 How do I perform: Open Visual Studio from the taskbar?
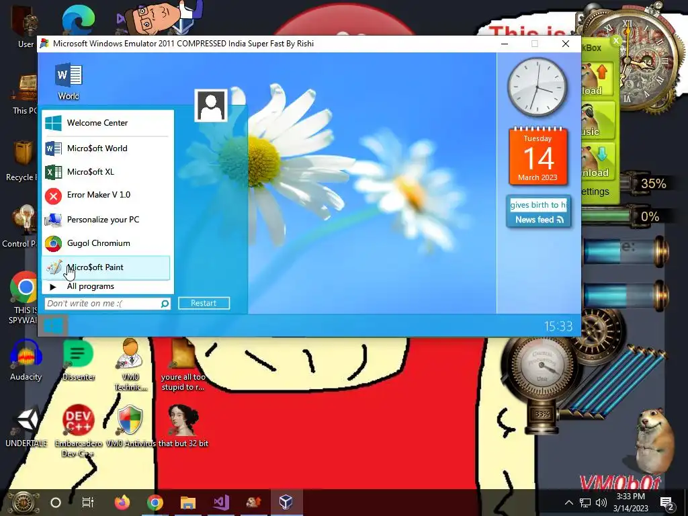pyautogui.click(x=221, y=503)
